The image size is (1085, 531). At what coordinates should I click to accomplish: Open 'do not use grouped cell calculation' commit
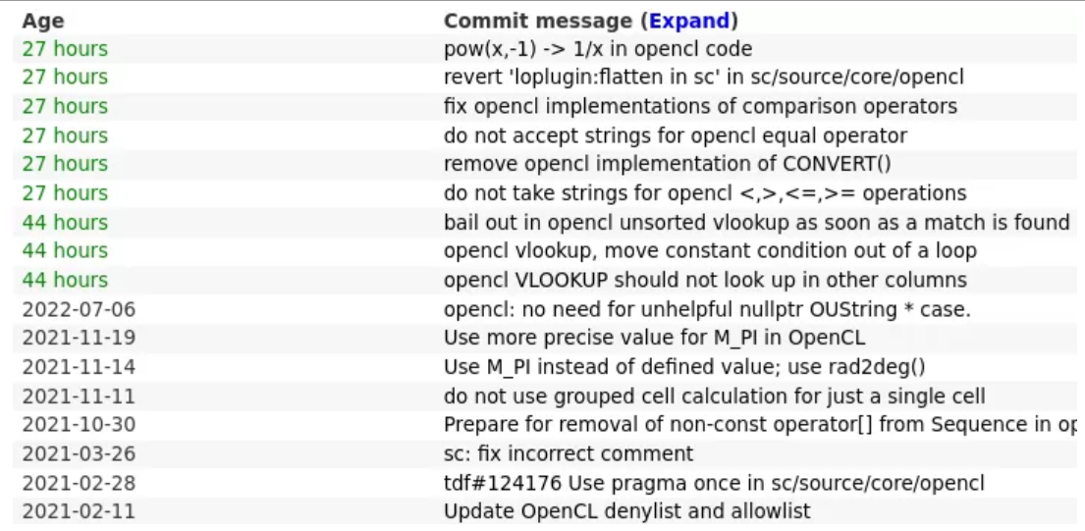pos(714,397)
